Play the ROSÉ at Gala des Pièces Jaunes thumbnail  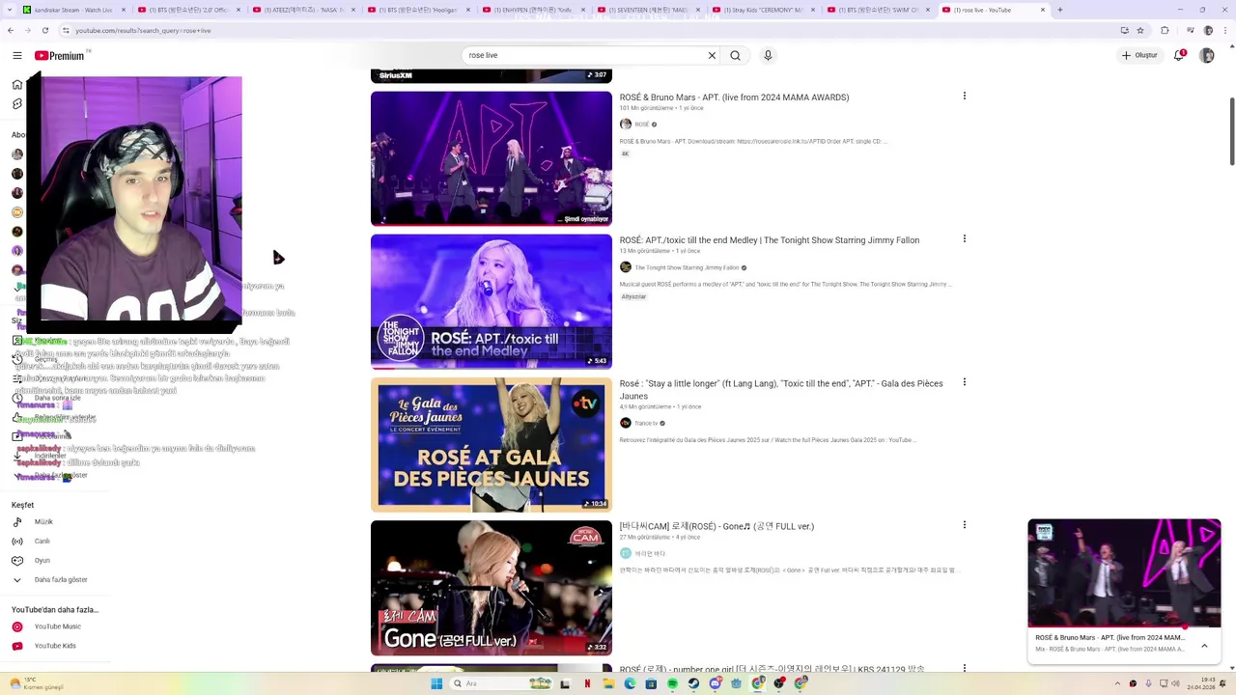(x=492, y=445)
